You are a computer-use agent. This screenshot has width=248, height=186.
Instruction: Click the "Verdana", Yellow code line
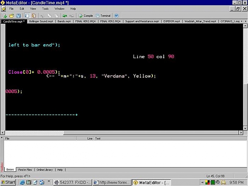tap(101, 76)
